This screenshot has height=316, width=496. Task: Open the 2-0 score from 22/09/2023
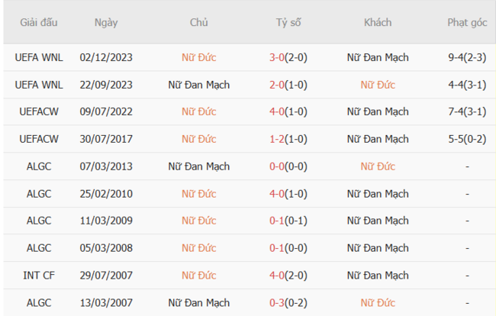[278, 85]
